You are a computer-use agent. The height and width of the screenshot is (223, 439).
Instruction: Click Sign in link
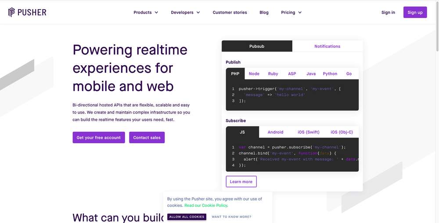click(388, 12)
